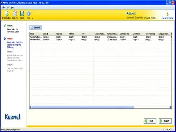Click the Select File button
Image resolution: width=176 pixels, height=132 pixels.
click(x=36, y=27)
